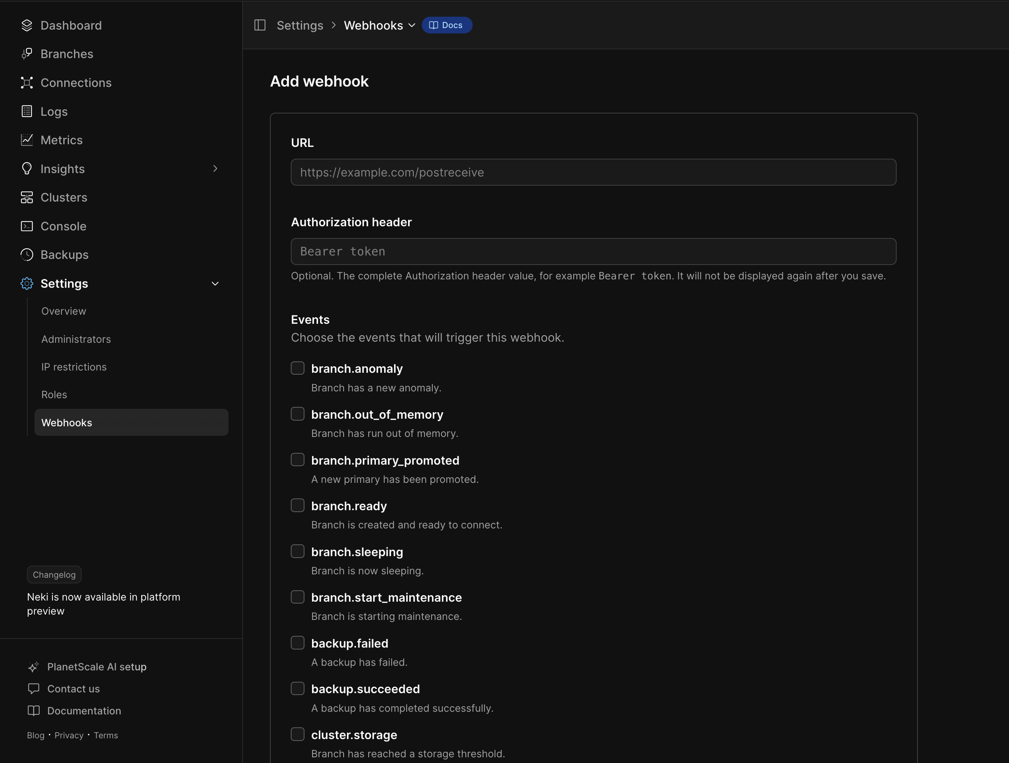Viewport: 1009px width, 763px height.
Task: Enable the backup.failed event checkbox
Action: point(297,643)
